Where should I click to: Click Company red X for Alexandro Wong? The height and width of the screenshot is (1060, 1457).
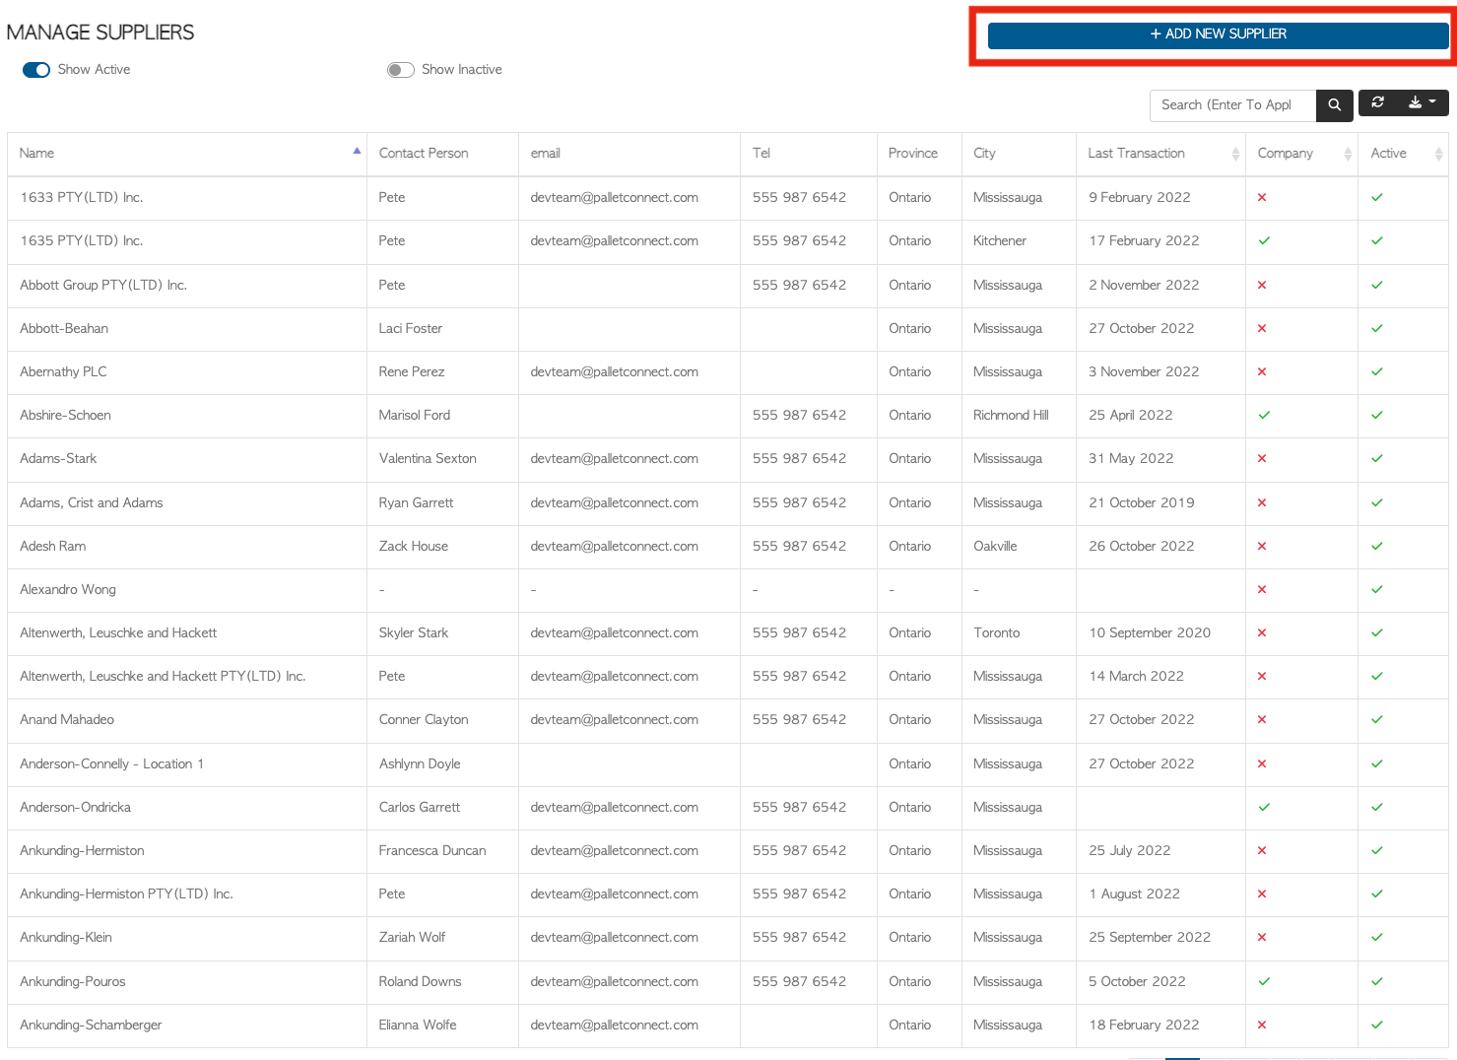pos(1262,590)
